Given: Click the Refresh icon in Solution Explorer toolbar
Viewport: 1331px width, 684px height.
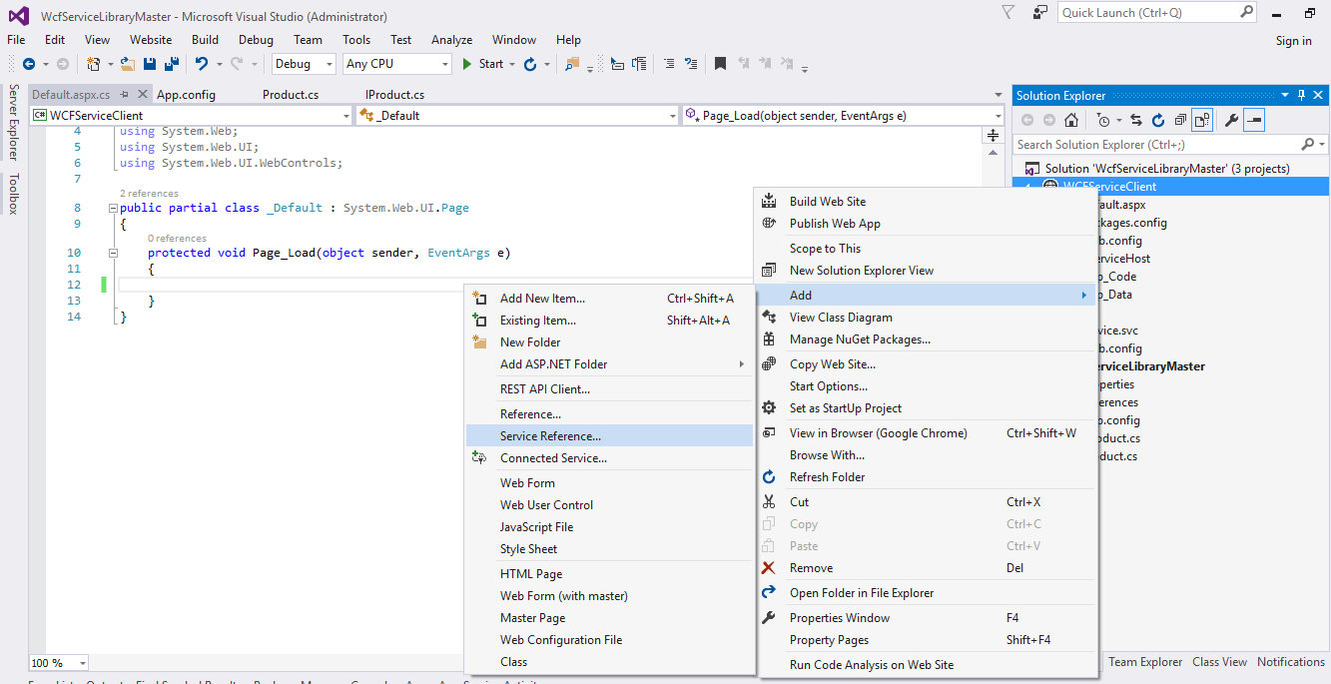Looking at the screenshot, I should coord(1158,121).
